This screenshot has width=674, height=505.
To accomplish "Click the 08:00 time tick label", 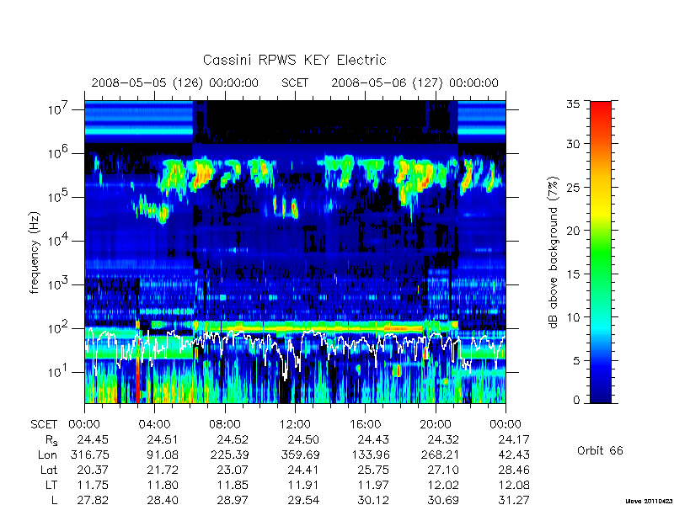I will click(225, 425).
